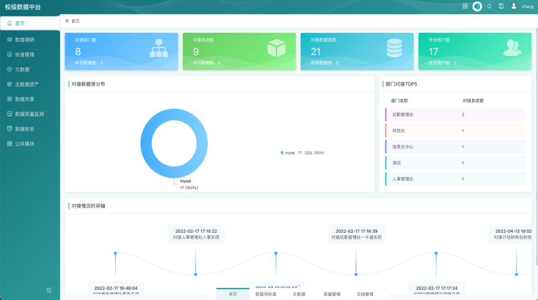Switch to 主数据 bottom tab
Viewport: 538px width, 300px height.
[299, 294]
